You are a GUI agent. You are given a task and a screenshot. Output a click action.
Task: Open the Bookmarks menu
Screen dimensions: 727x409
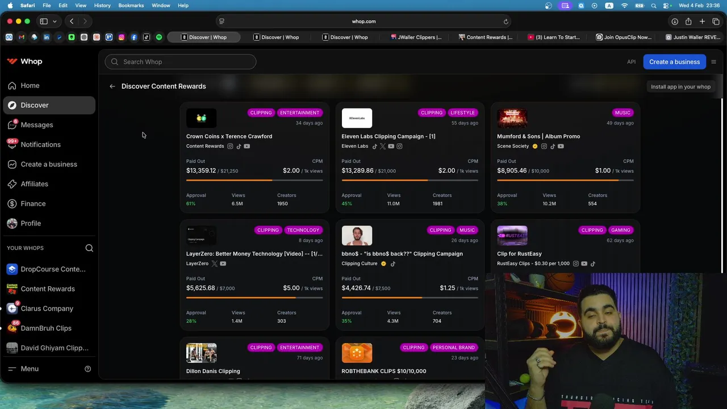click(x=131, y=5)
